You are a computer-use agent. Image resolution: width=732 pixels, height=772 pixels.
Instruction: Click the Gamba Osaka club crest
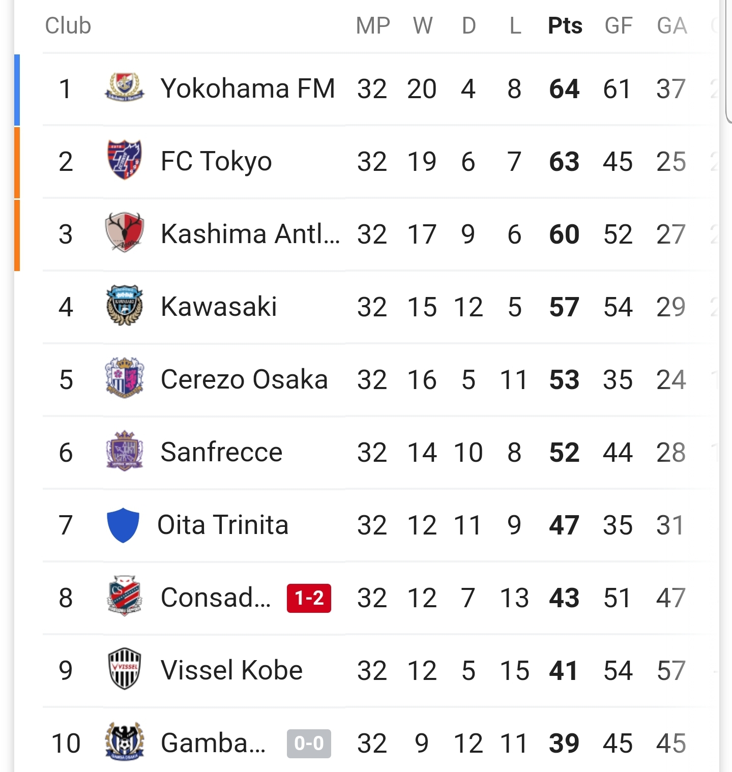124,741
